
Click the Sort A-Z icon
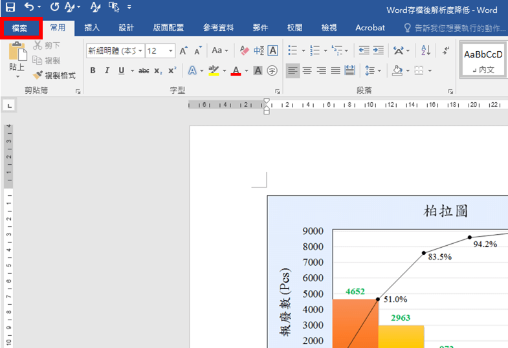pos(425,50)
